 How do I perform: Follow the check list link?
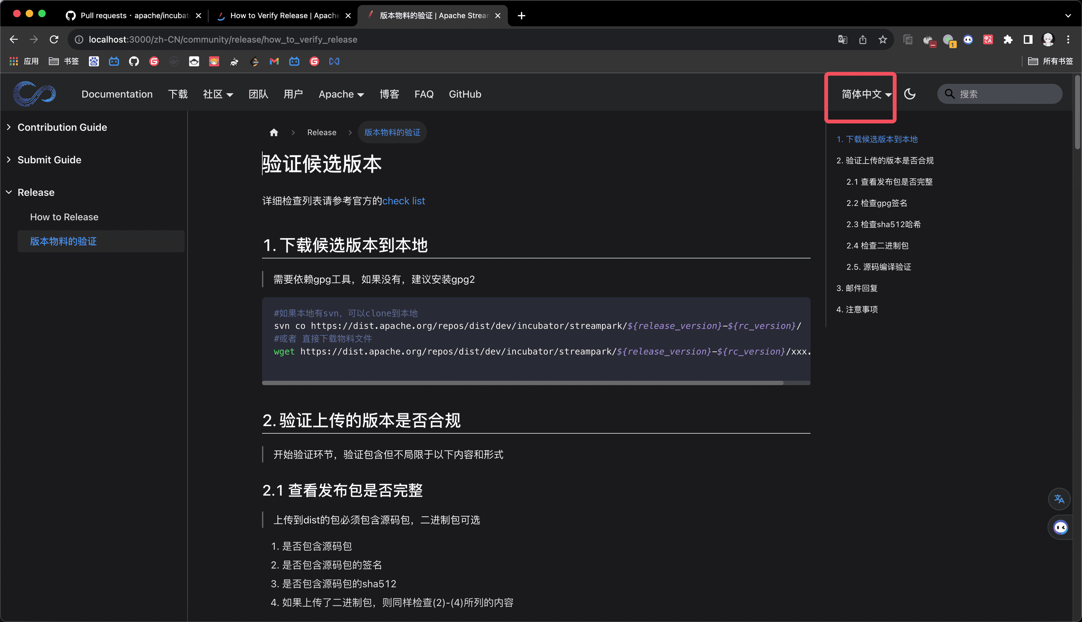[x=403, y=201]
